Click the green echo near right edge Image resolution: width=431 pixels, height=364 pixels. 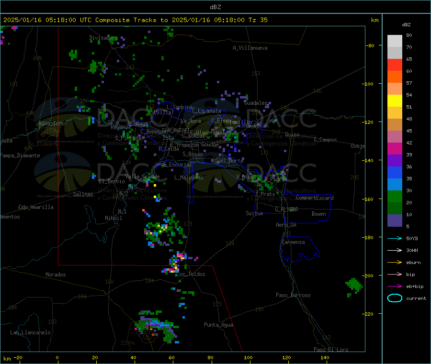(x=354, y=286)
